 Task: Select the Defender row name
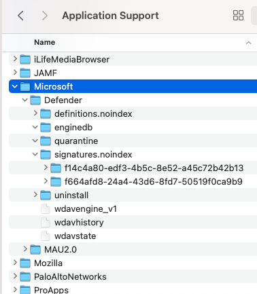point(63,100)
